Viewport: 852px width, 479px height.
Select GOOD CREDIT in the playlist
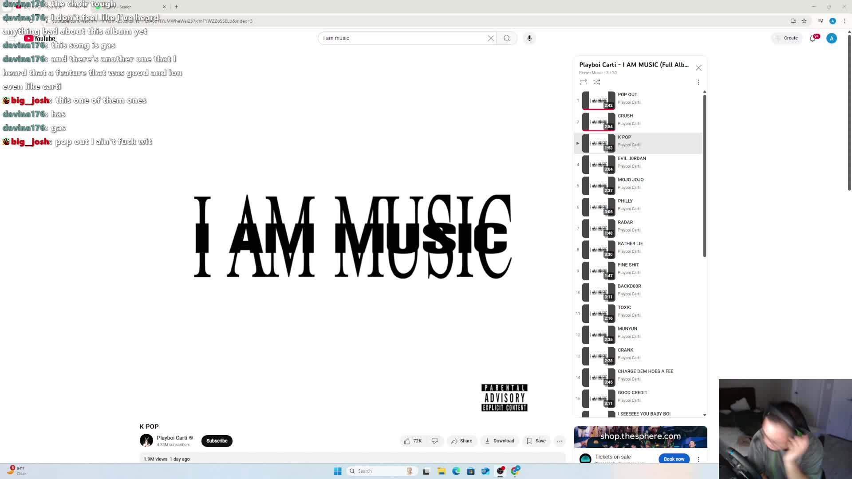639,399
